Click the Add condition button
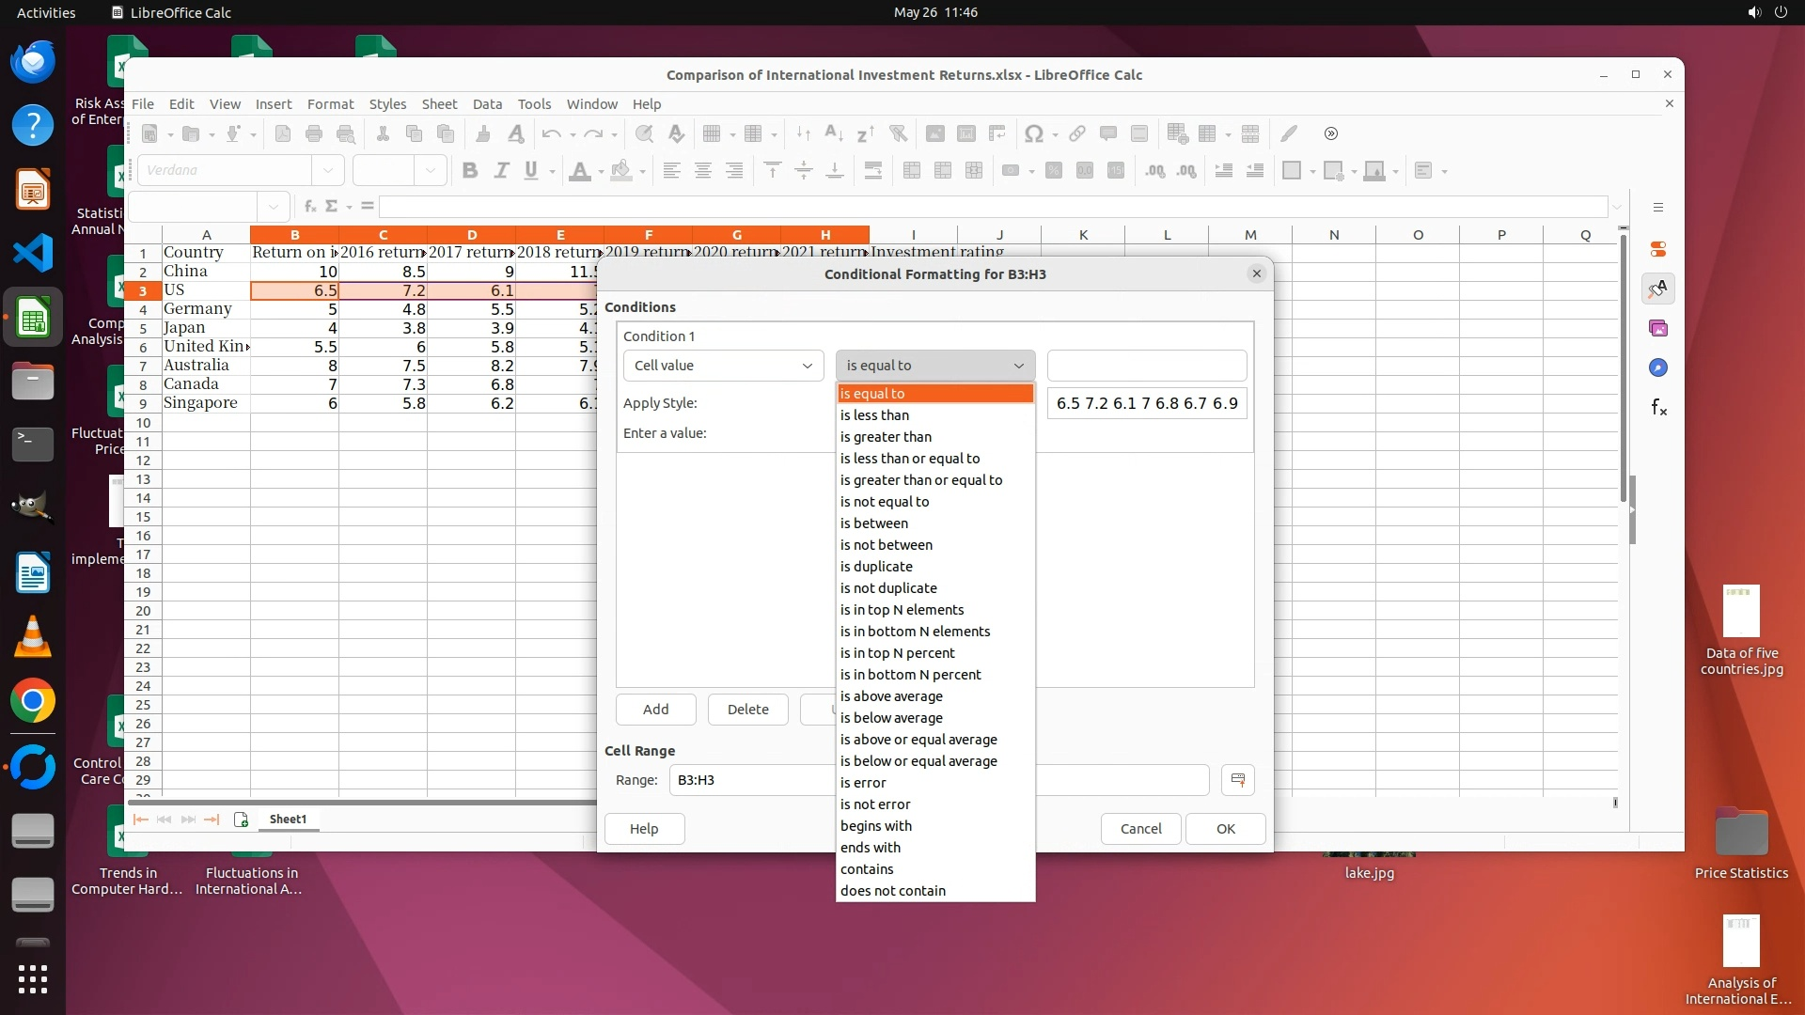The width and height of the screenshot is (1805, 1015). coord(655,710)
